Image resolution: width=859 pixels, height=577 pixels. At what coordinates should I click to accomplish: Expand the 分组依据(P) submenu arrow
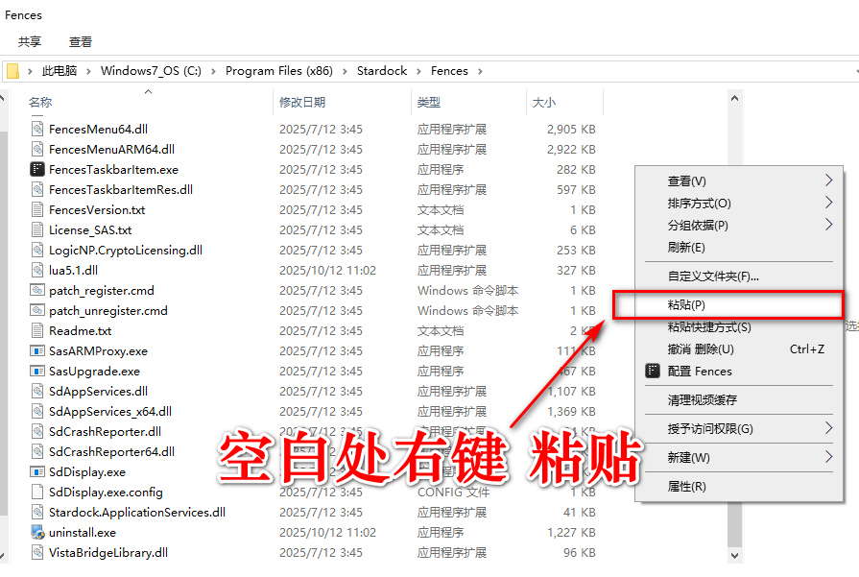[828, 225]
